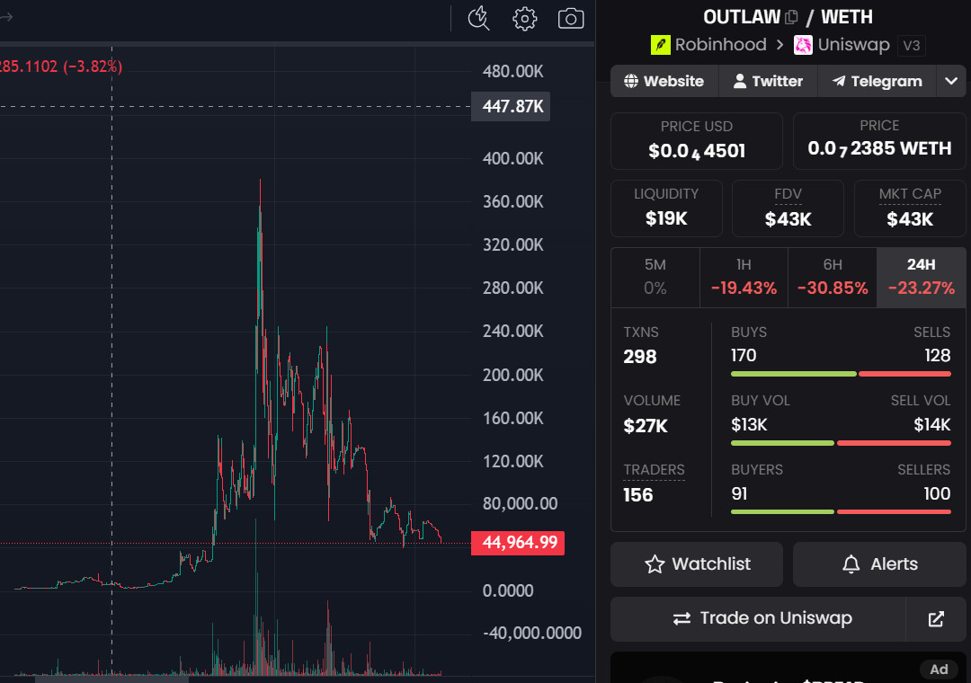Select the 1H timeframe tab
Screen dimensions: 971x683
pyautogui.click(x=744, y=277)
